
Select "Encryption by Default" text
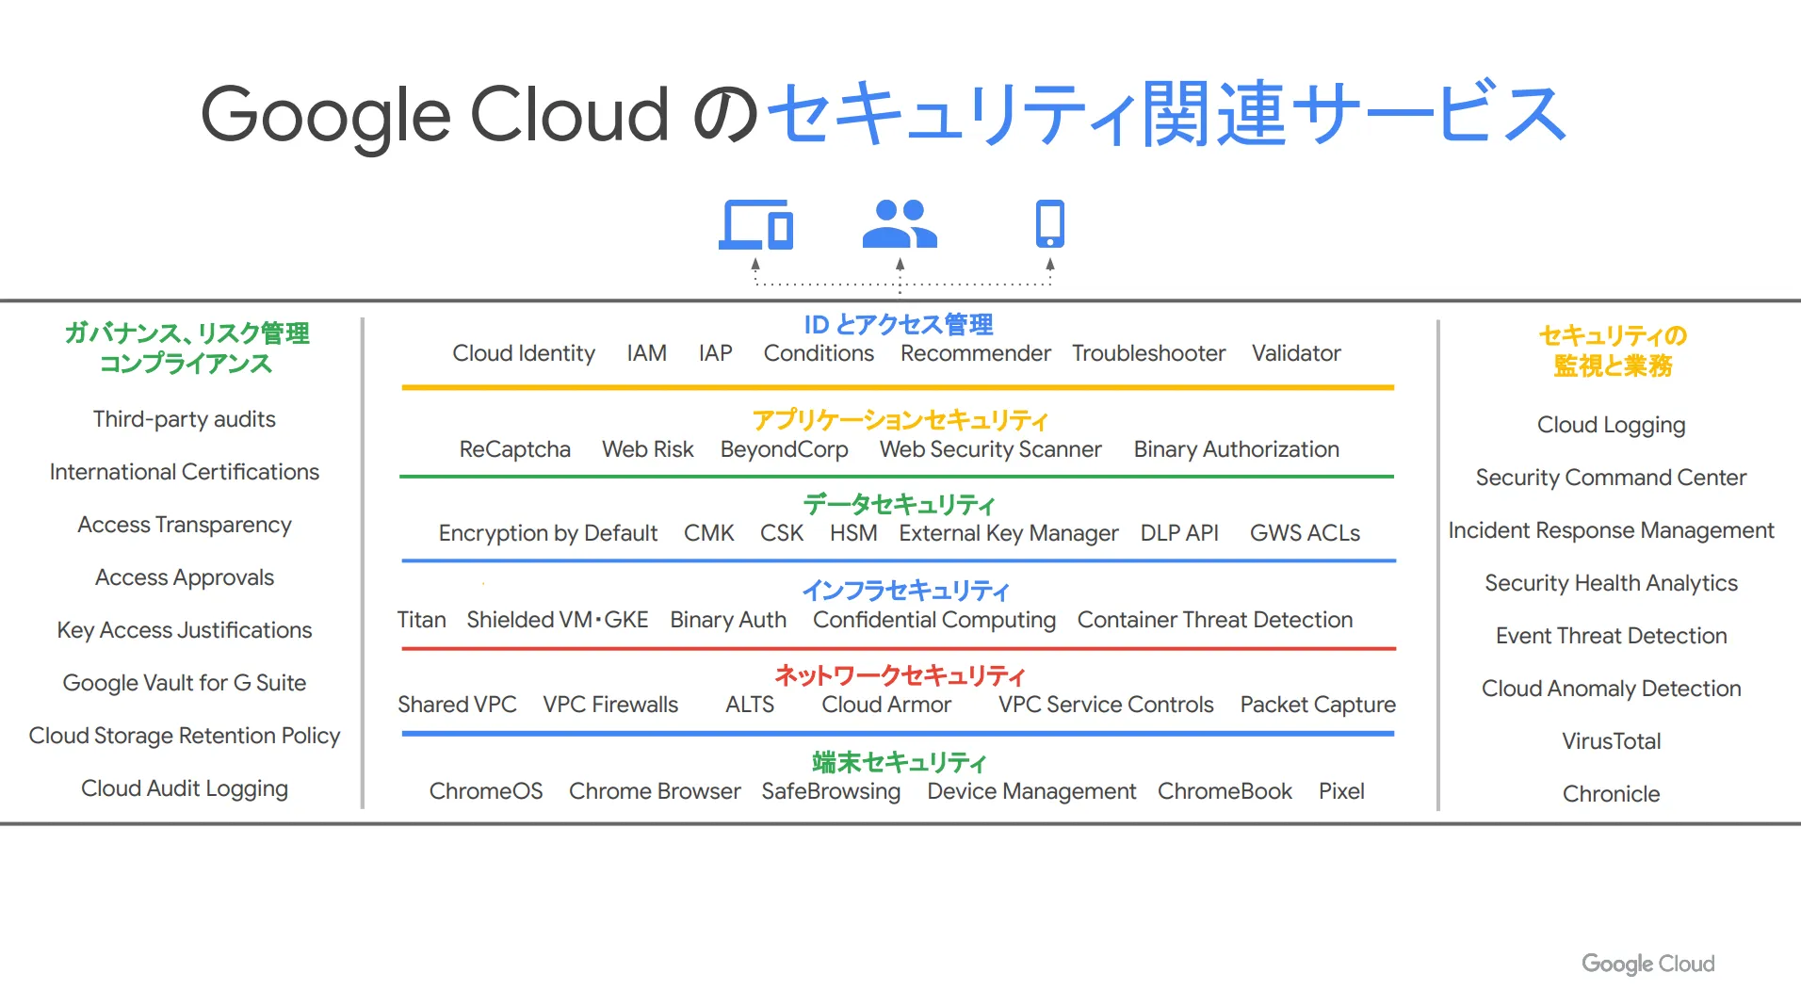point(548,534)
